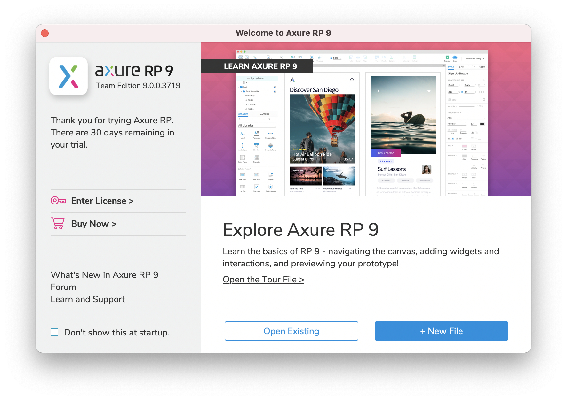The image size is (567, 400).
Task: Click the blue Share cloud icon in banner
Action: click(x=455, y=57)
